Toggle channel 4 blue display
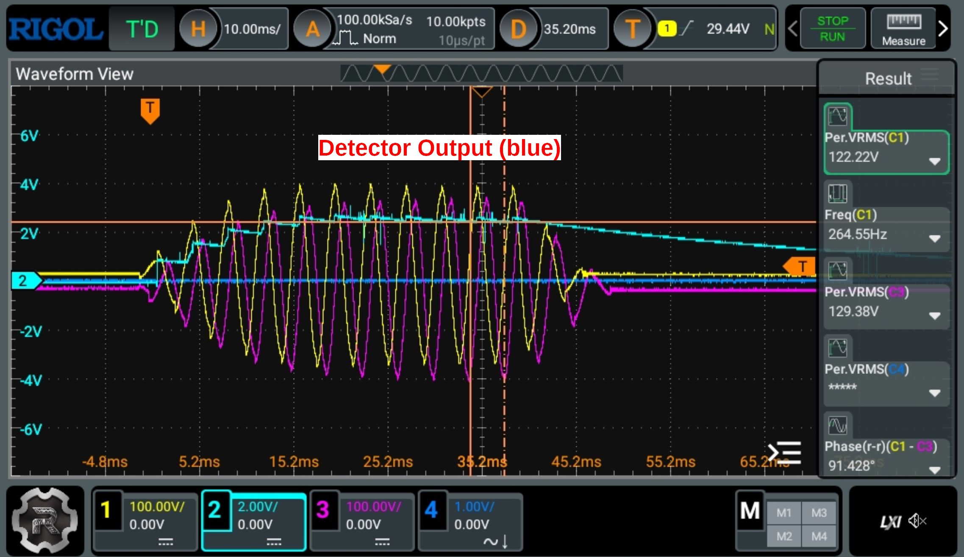Image resolution: width=964 pixels, height=557 pixels. [431, 510]
